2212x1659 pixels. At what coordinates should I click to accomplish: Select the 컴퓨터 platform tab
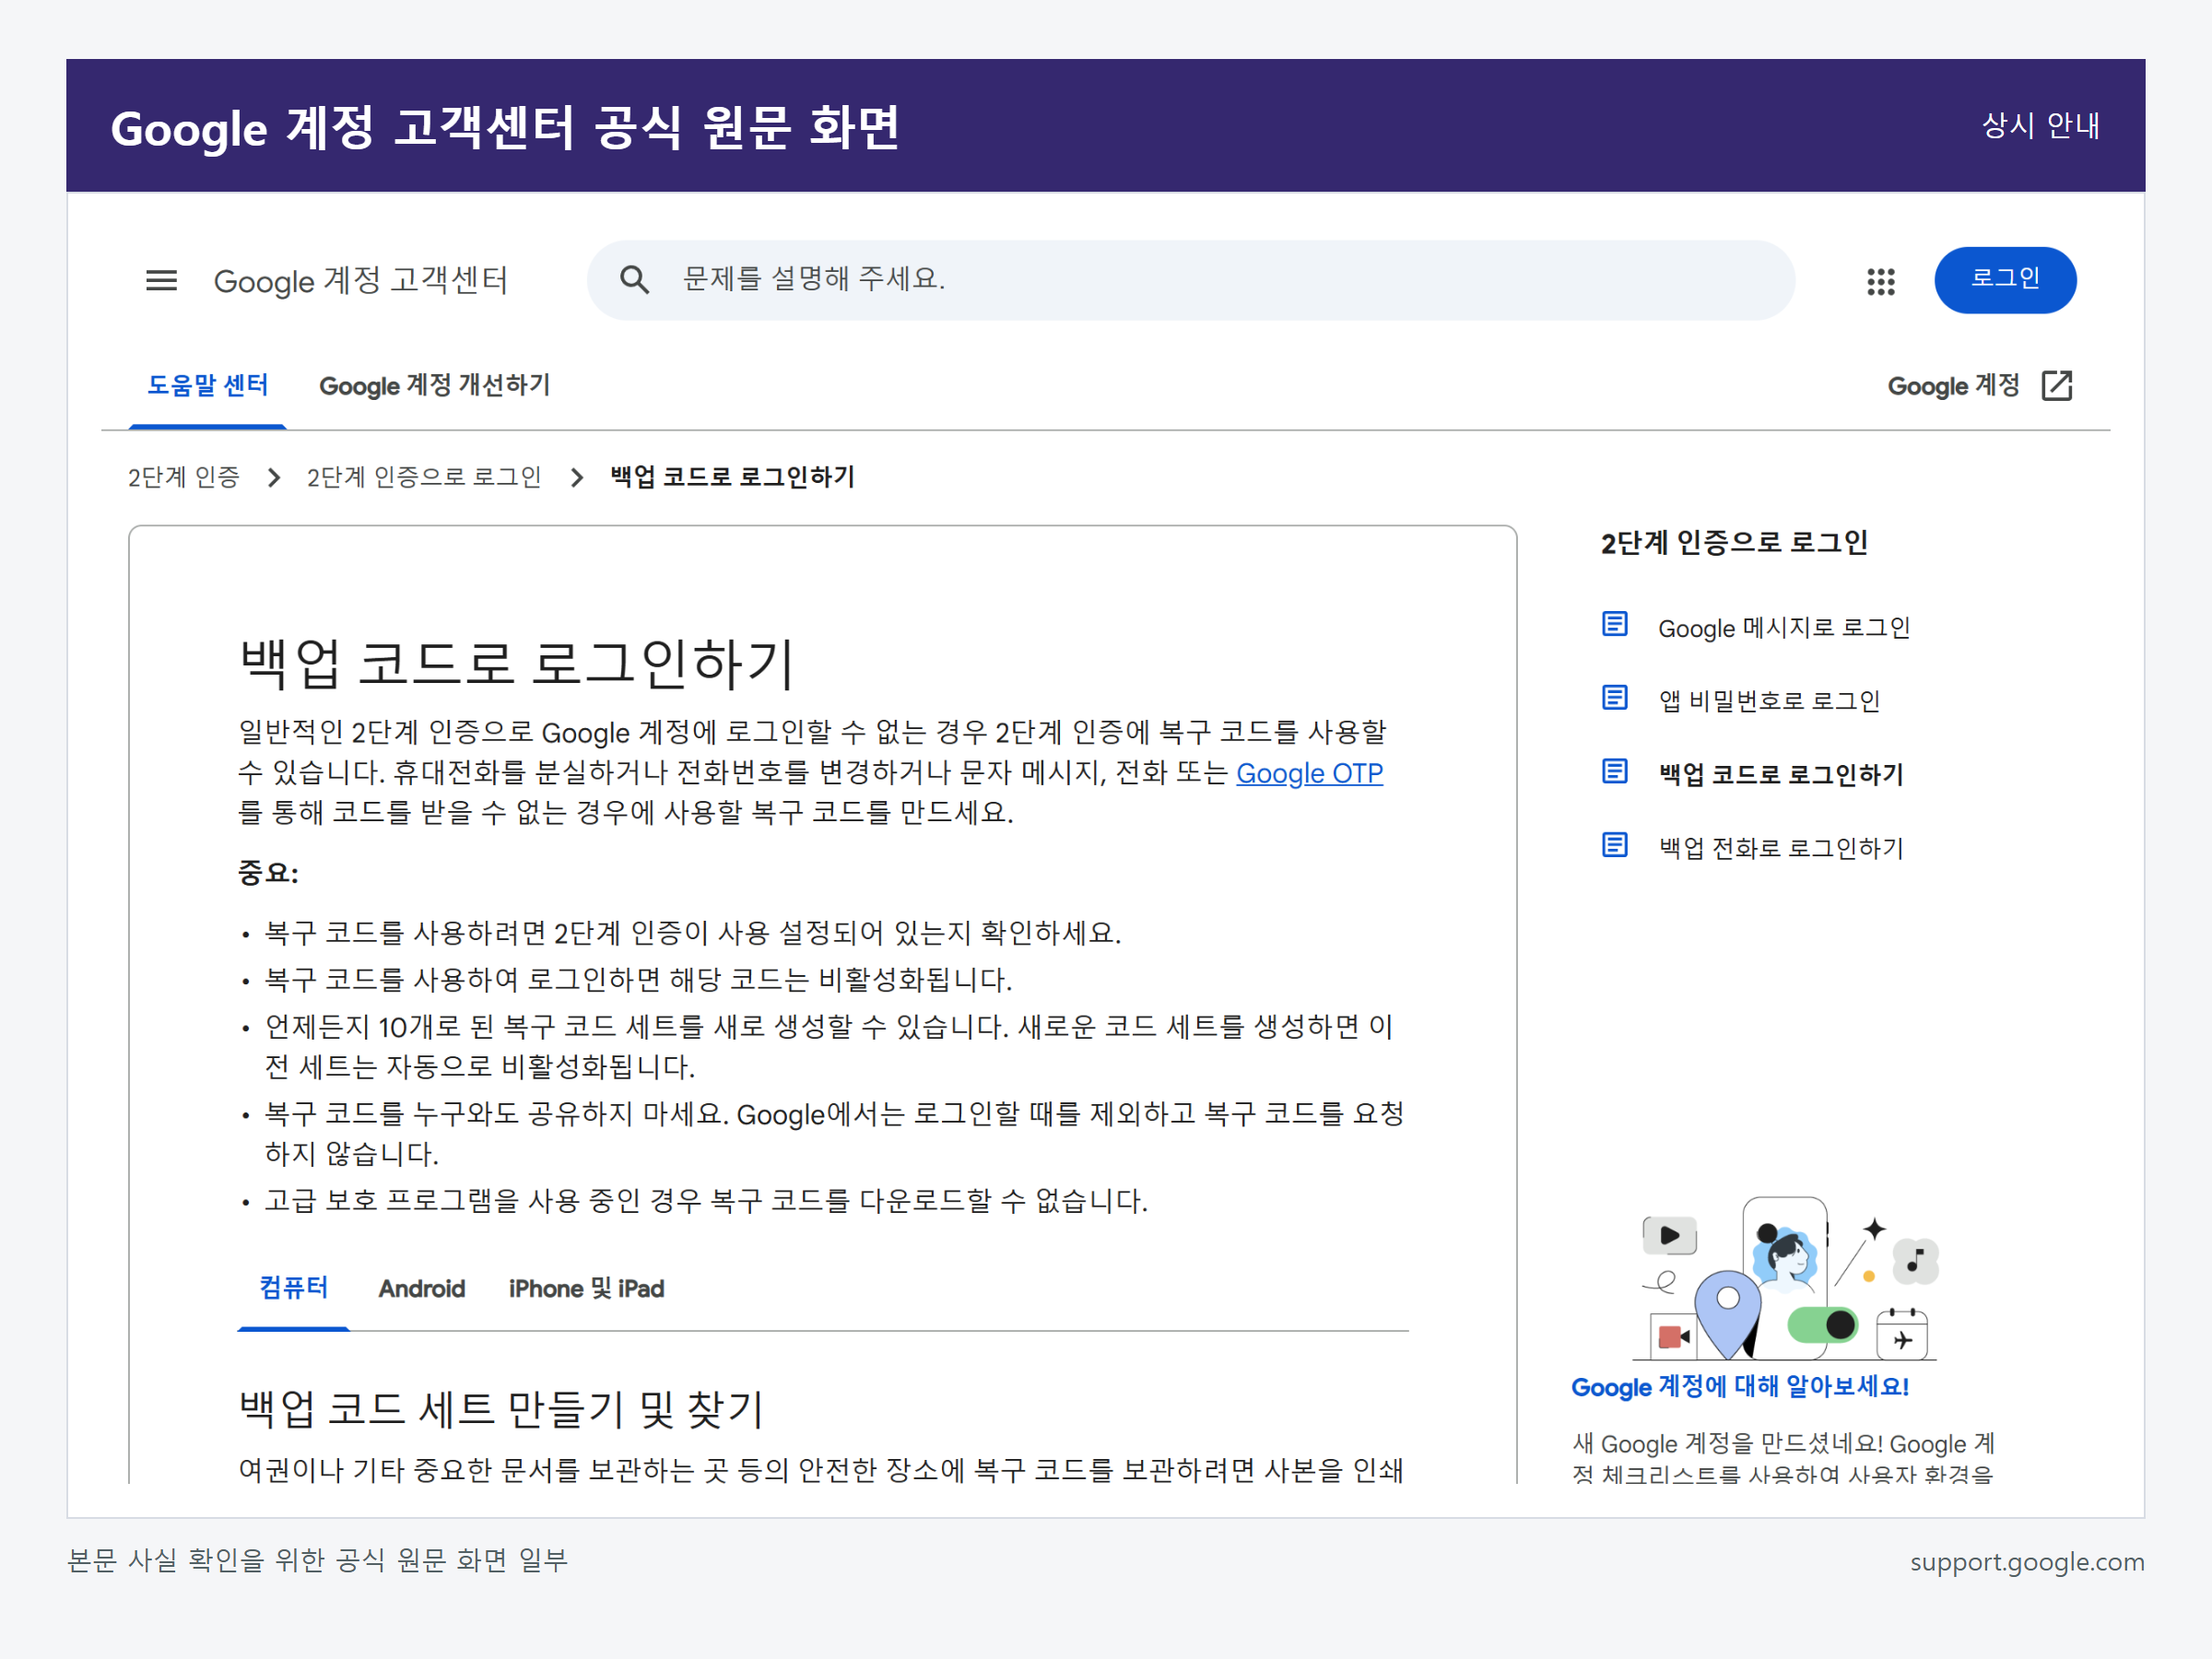[293, 1288]
